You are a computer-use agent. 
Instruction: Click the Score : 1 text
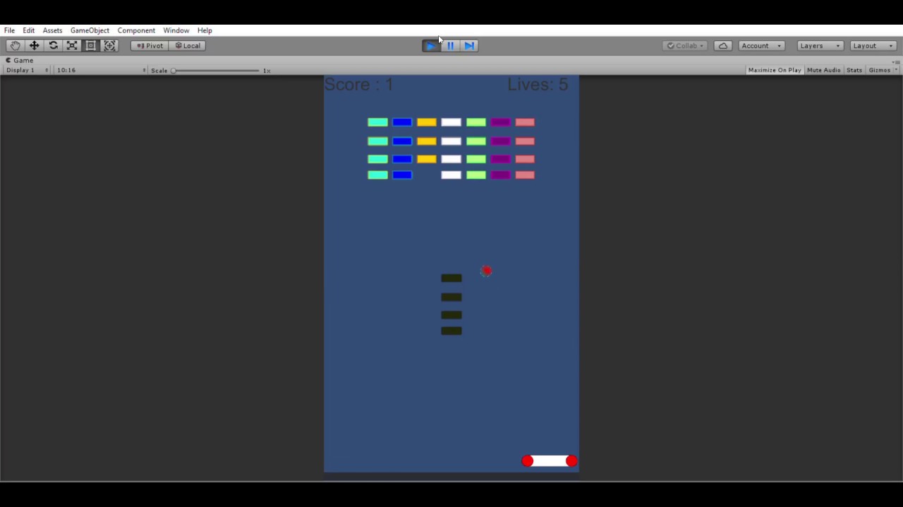[358, 84]
